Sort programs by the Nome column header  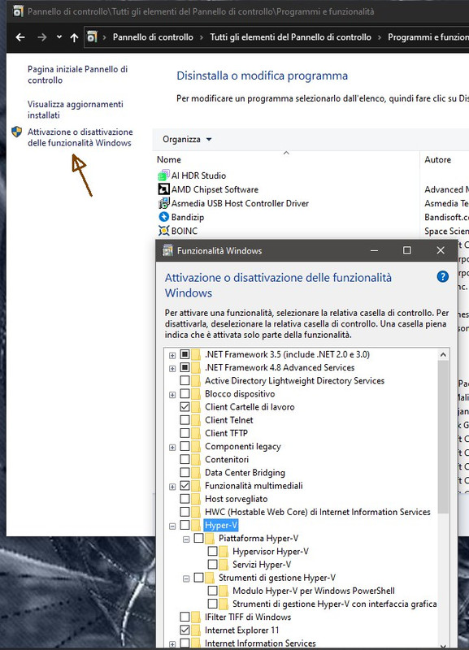(169, 159)
